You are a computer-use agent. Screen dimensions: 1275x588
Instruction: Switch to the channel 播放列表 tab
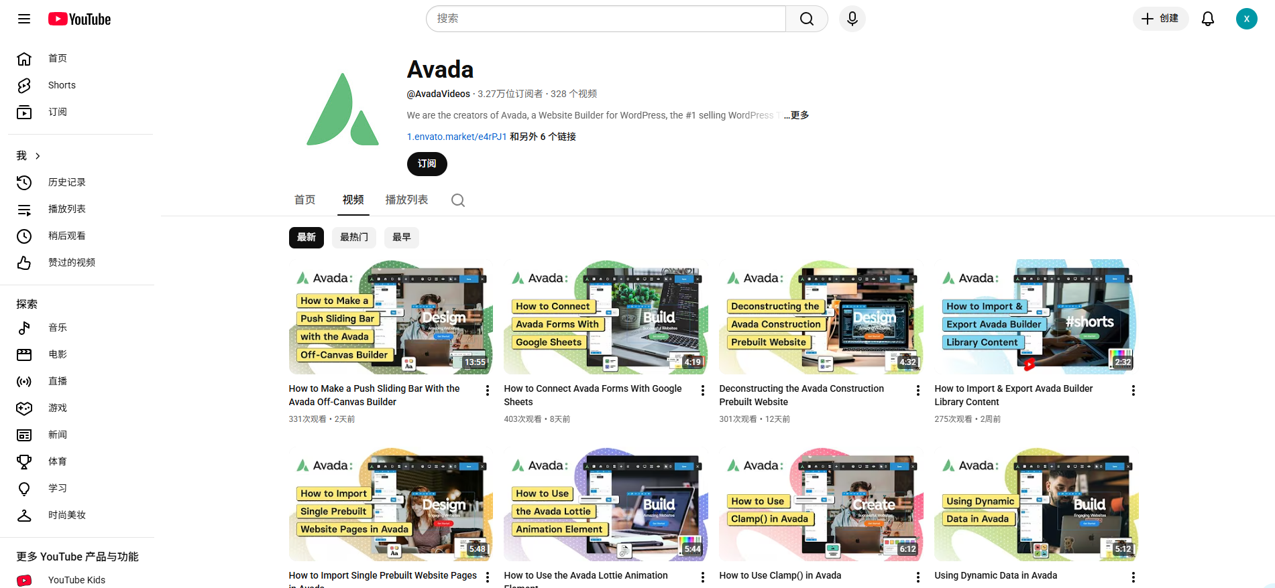(x=407, y=200)
